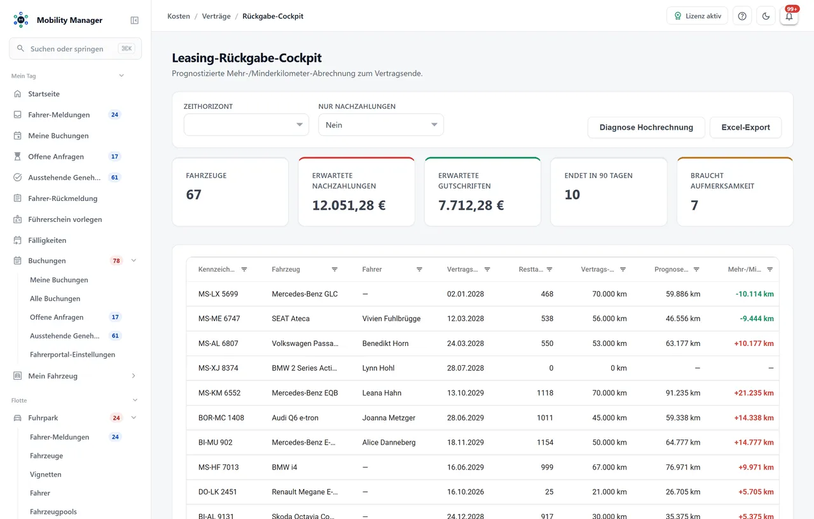This screenshot has height=519, width=814.
Task: Open filter for Vertragsende column
Action: [x=487, y=270]
